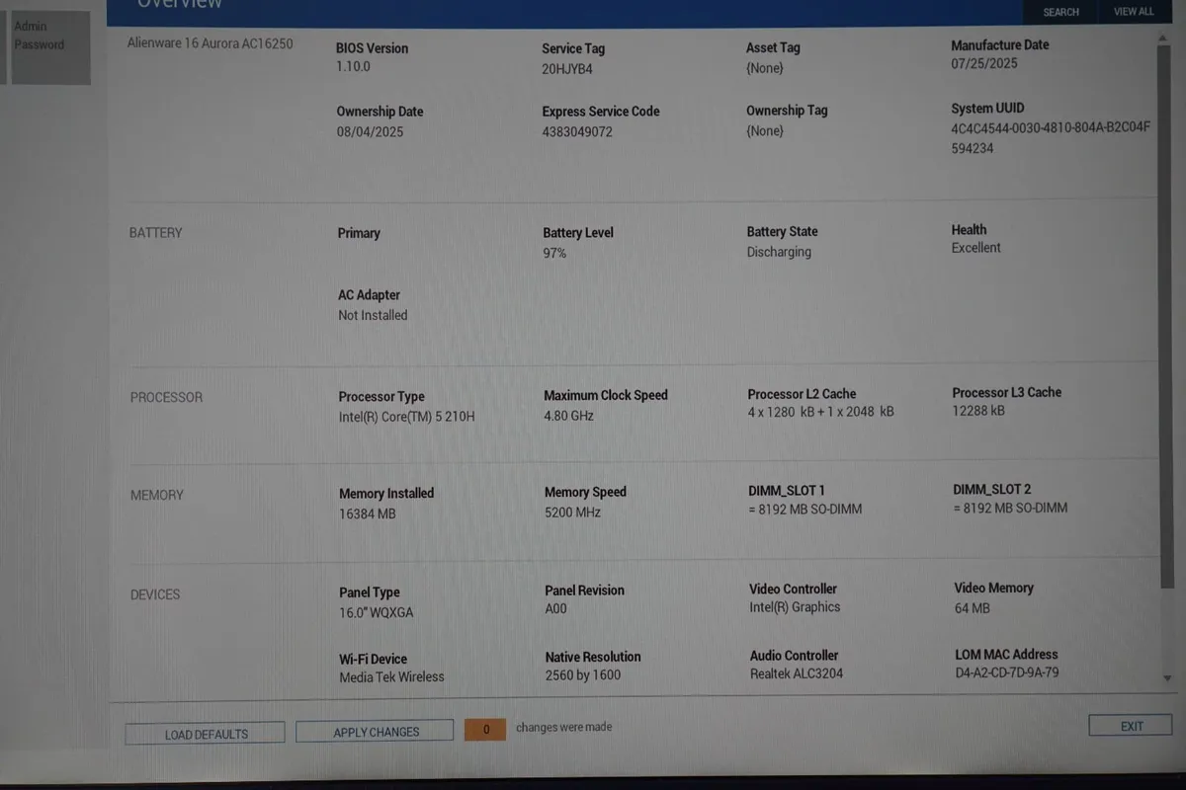The image size is (1186, 790).
Task: Select Intel(R) Core(TM) 5 210H text
Action: click(407, 417)
